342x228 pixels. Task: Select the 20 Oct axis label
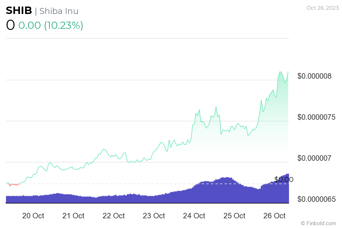33,216
